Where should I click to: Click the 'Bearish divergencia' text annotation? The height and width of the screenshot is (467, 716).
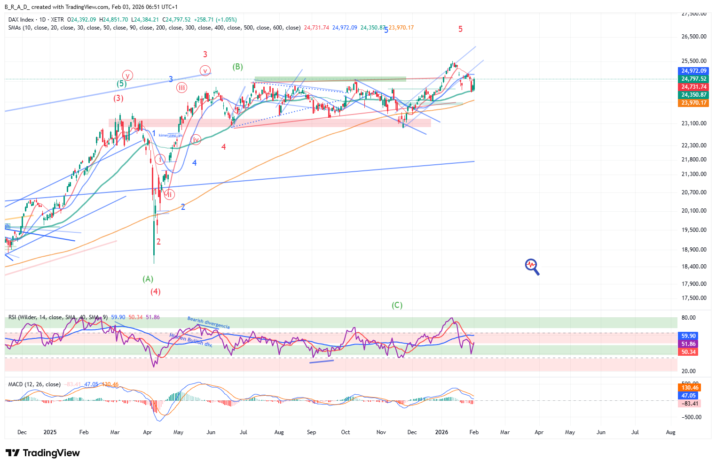[x=208, y=323]
